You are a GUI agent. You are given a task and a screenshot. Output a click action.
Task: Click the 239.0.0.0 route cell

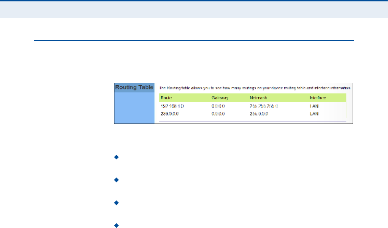click(170, 113)
